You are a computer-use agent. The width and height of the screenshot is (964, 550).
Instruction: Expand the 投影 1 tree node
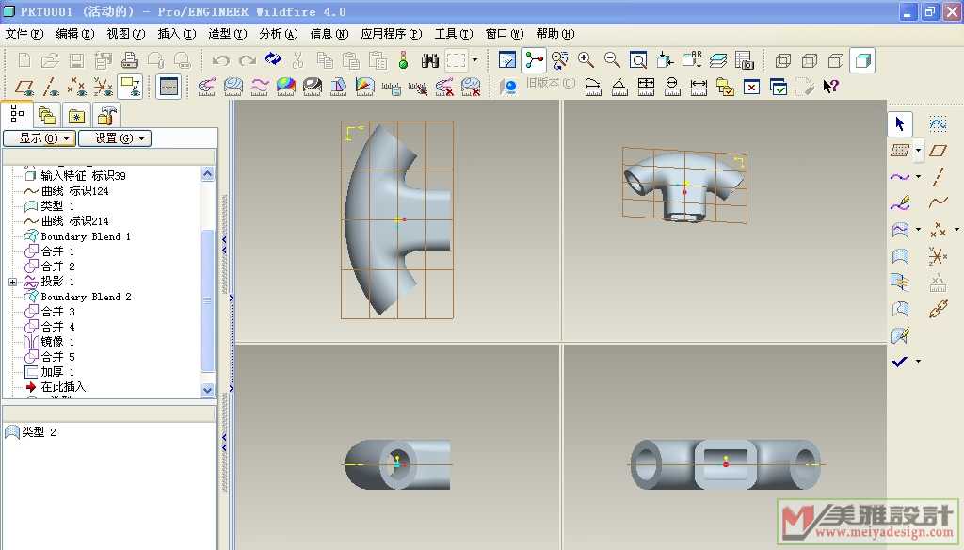point(12,282)
